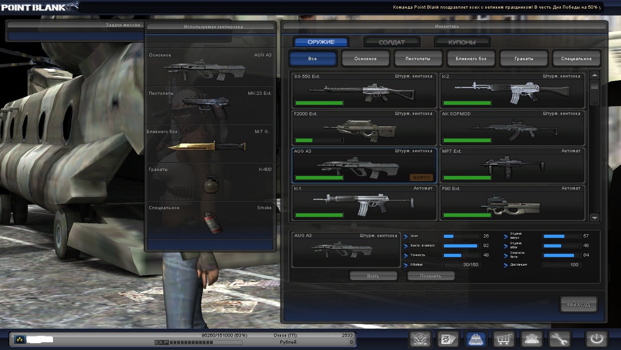Viewport: 621px width, 350px height.
Task: Filter inventory by Гранаты
Action: point(524,59)
